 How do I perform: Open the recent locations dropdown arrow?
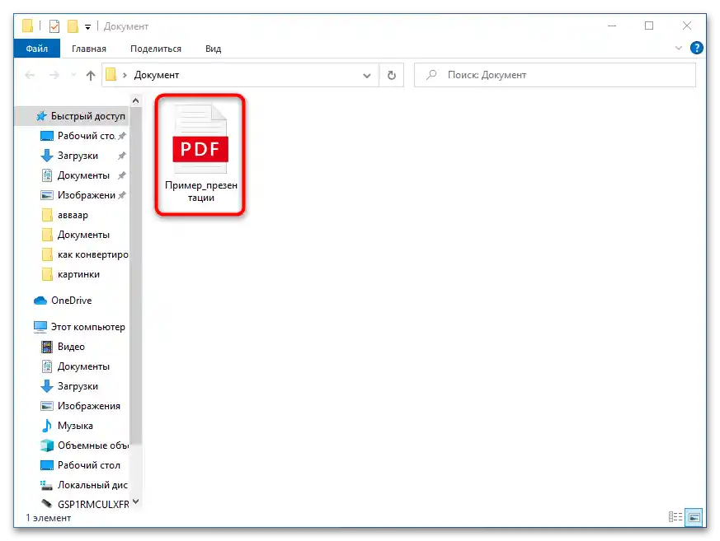coord(73,75)
